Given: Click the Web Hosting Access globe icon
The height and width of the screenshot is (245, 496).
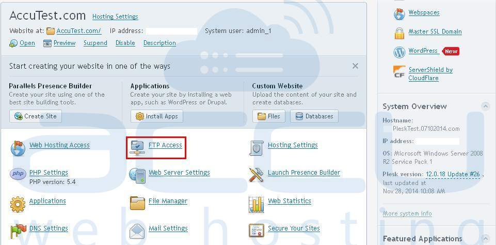Looking at the screenshot, I should pos(18,148).
